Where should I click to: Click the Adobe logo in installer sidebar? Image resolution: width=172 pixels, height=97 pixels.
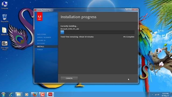pos(40,17)
